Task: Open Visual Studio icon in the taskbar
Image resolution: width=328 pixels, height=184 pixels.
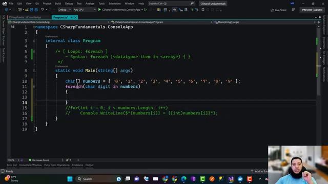Action: [x=231, y=179]
